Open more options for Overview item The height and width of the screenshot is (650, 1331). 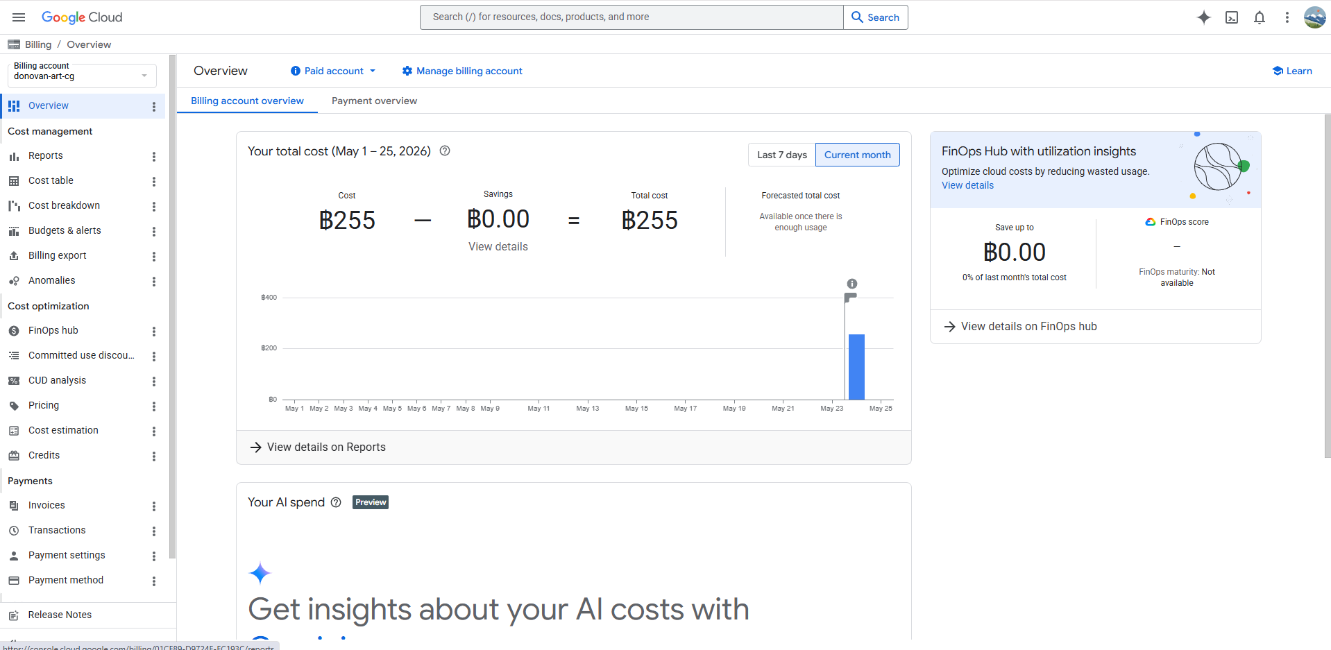(154, 107)
